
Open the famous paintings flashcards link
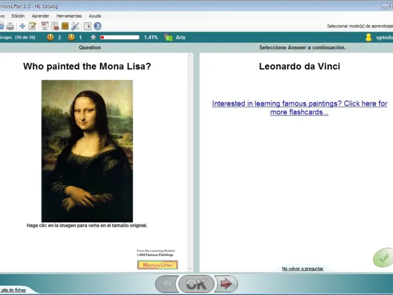(300, 108)
